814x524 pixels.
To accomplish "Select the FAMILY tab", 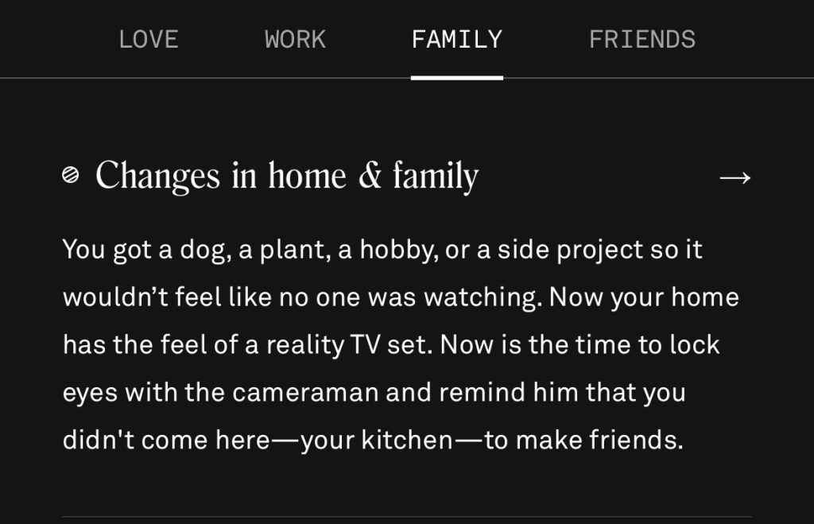I will (x=456, y=39).
